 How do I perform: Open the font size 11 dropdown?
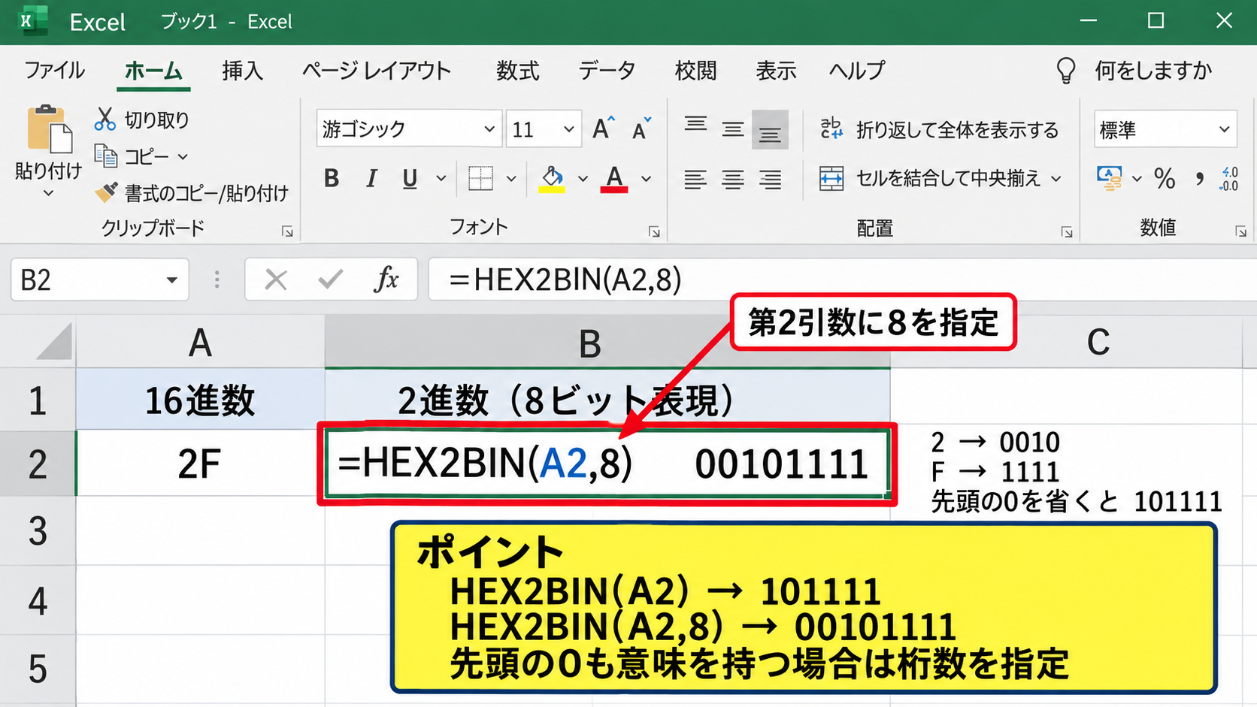click(569, 129)
